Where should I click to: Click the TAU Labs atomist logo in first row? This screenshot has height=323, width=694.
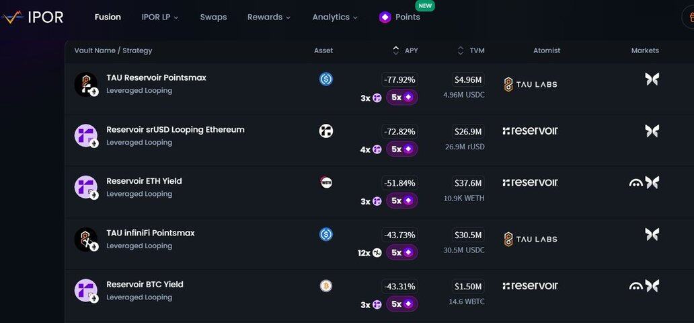[530, 85]
